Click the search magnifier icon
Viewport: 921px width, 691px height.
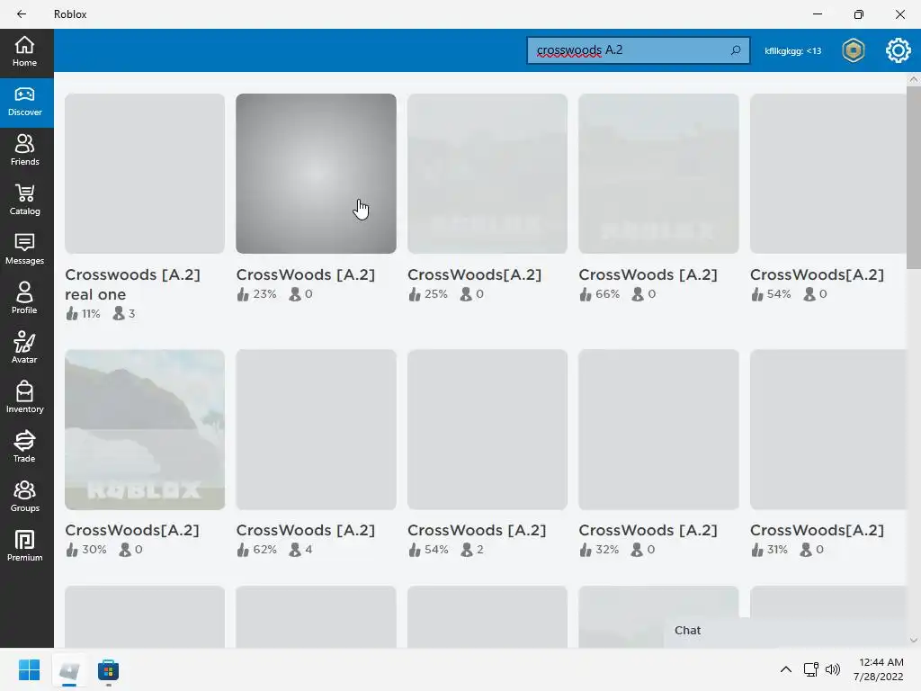(x=736, y=50)
